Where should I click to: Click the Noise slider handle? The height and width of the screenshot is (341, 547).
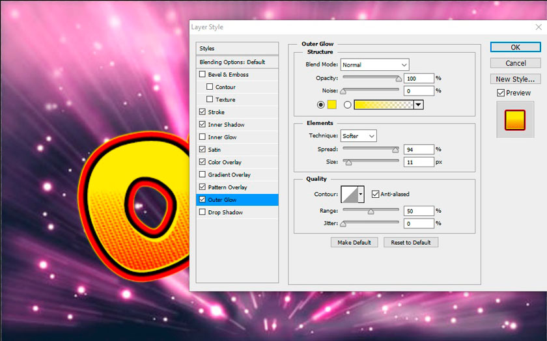point(343,92)
